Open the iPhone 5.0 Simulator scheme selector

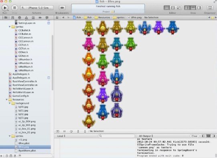click(37, 8)
